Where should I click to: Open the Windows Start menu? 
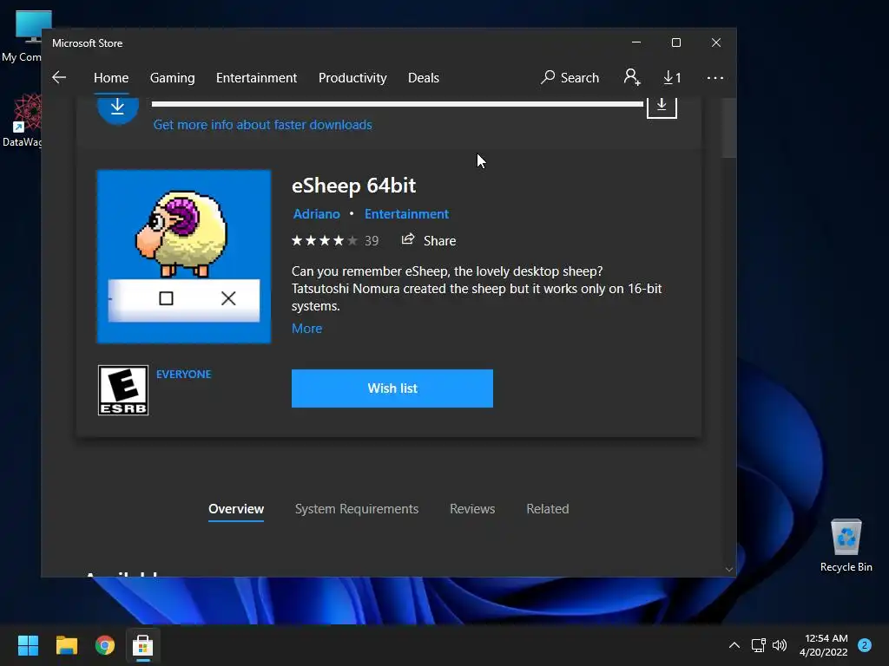[x=28, y=645]
